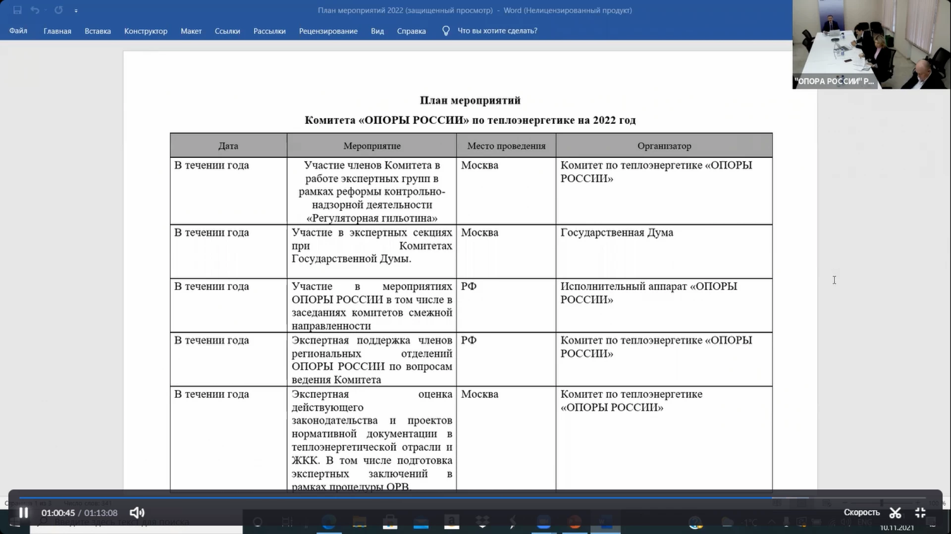Click the Undo arrow icon
The height and width of the screenshot is (534, 951).
(x=35, y=10)
